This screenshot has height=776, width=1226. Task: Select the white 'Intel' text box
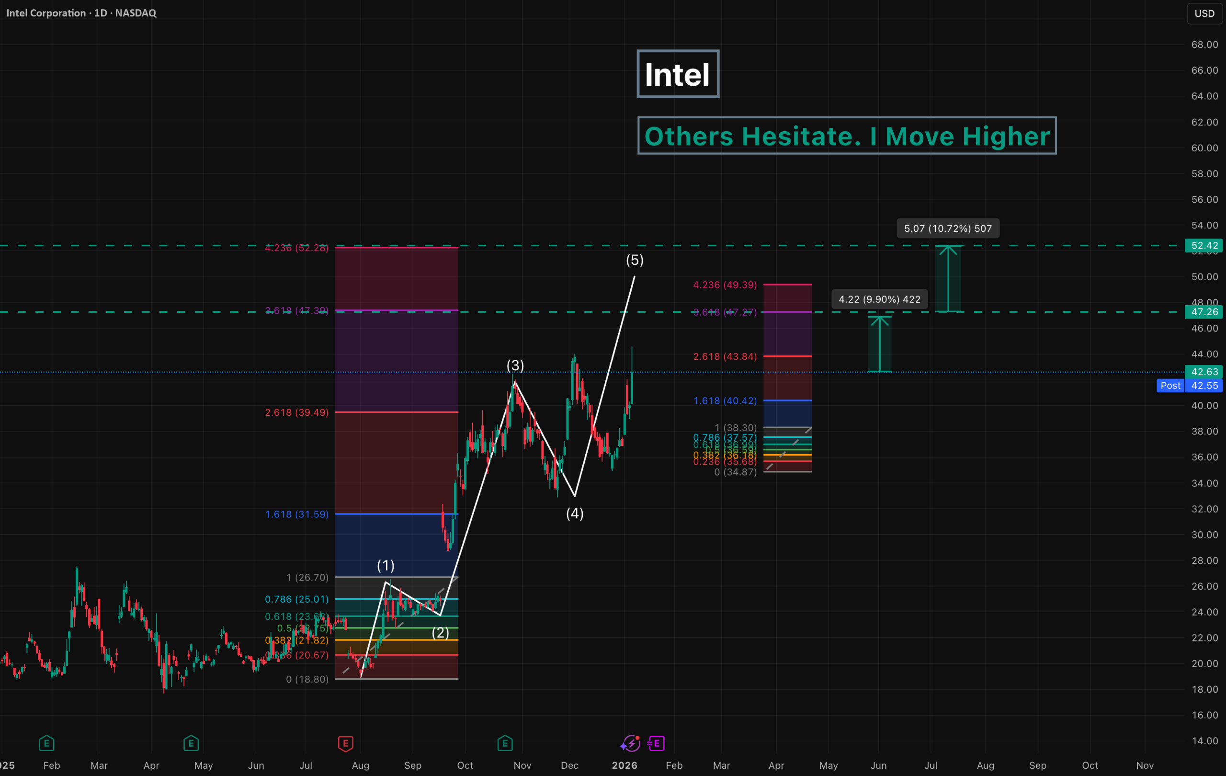[x=678, y=74]
